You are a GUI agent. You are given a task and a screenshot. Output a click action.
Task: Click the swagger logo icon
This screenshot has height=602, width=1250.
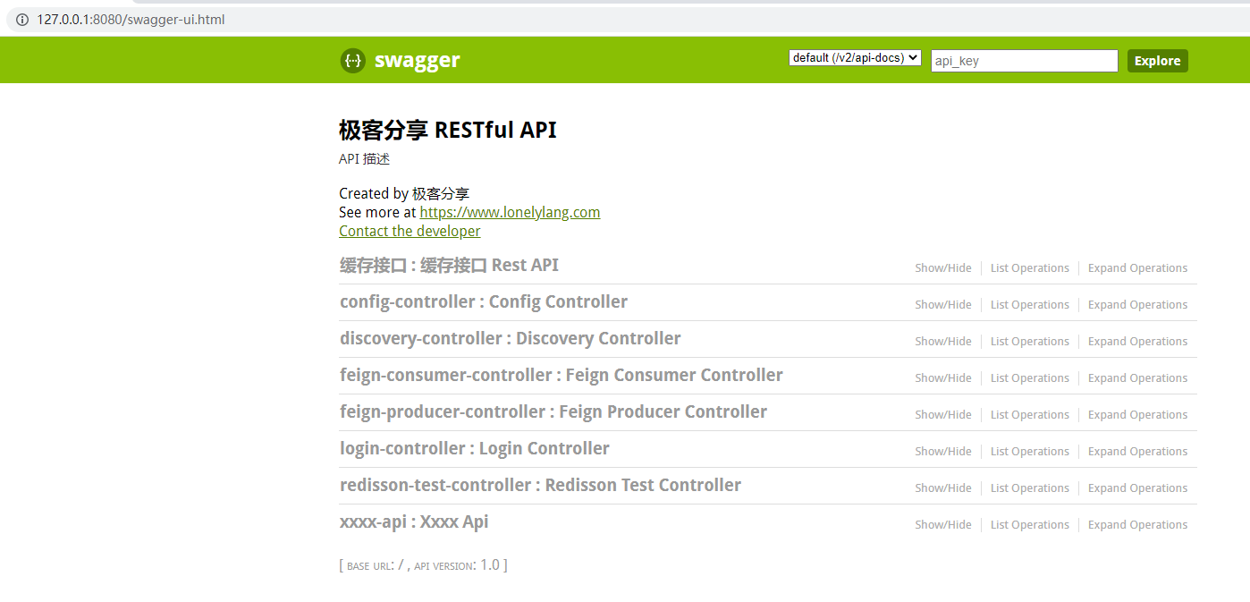tap(353, 61)
